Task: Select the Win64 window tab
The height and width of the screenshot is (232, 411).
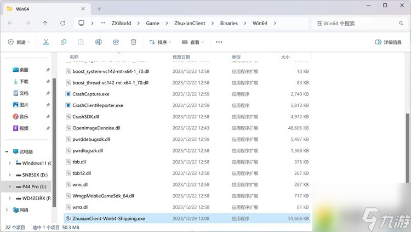Action: [46, 9]
